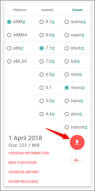Click the Variant column header
The height and width of the screenshot is (191, 95).
pyautogui.click(x=77, y=10)
